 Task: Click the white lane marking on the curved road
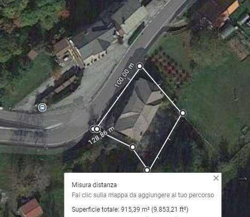[54, 126]
